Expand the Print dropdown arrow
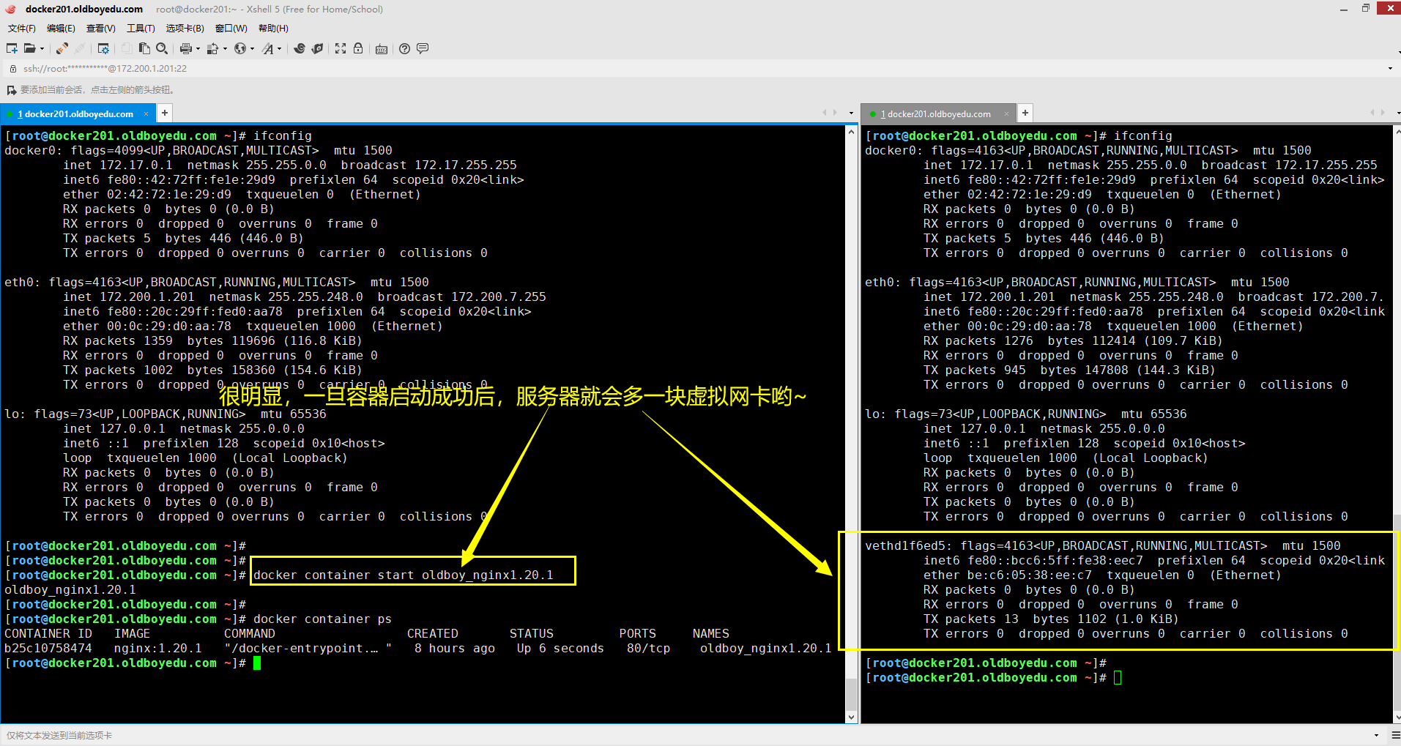1401x746 pixels. pyautogui.click(x=198, y=49)
